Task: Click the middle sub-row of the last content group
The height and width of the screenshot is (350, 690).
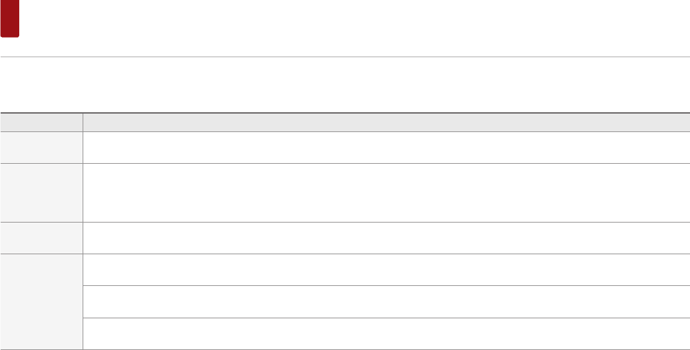Action: (x=383, y=302)
